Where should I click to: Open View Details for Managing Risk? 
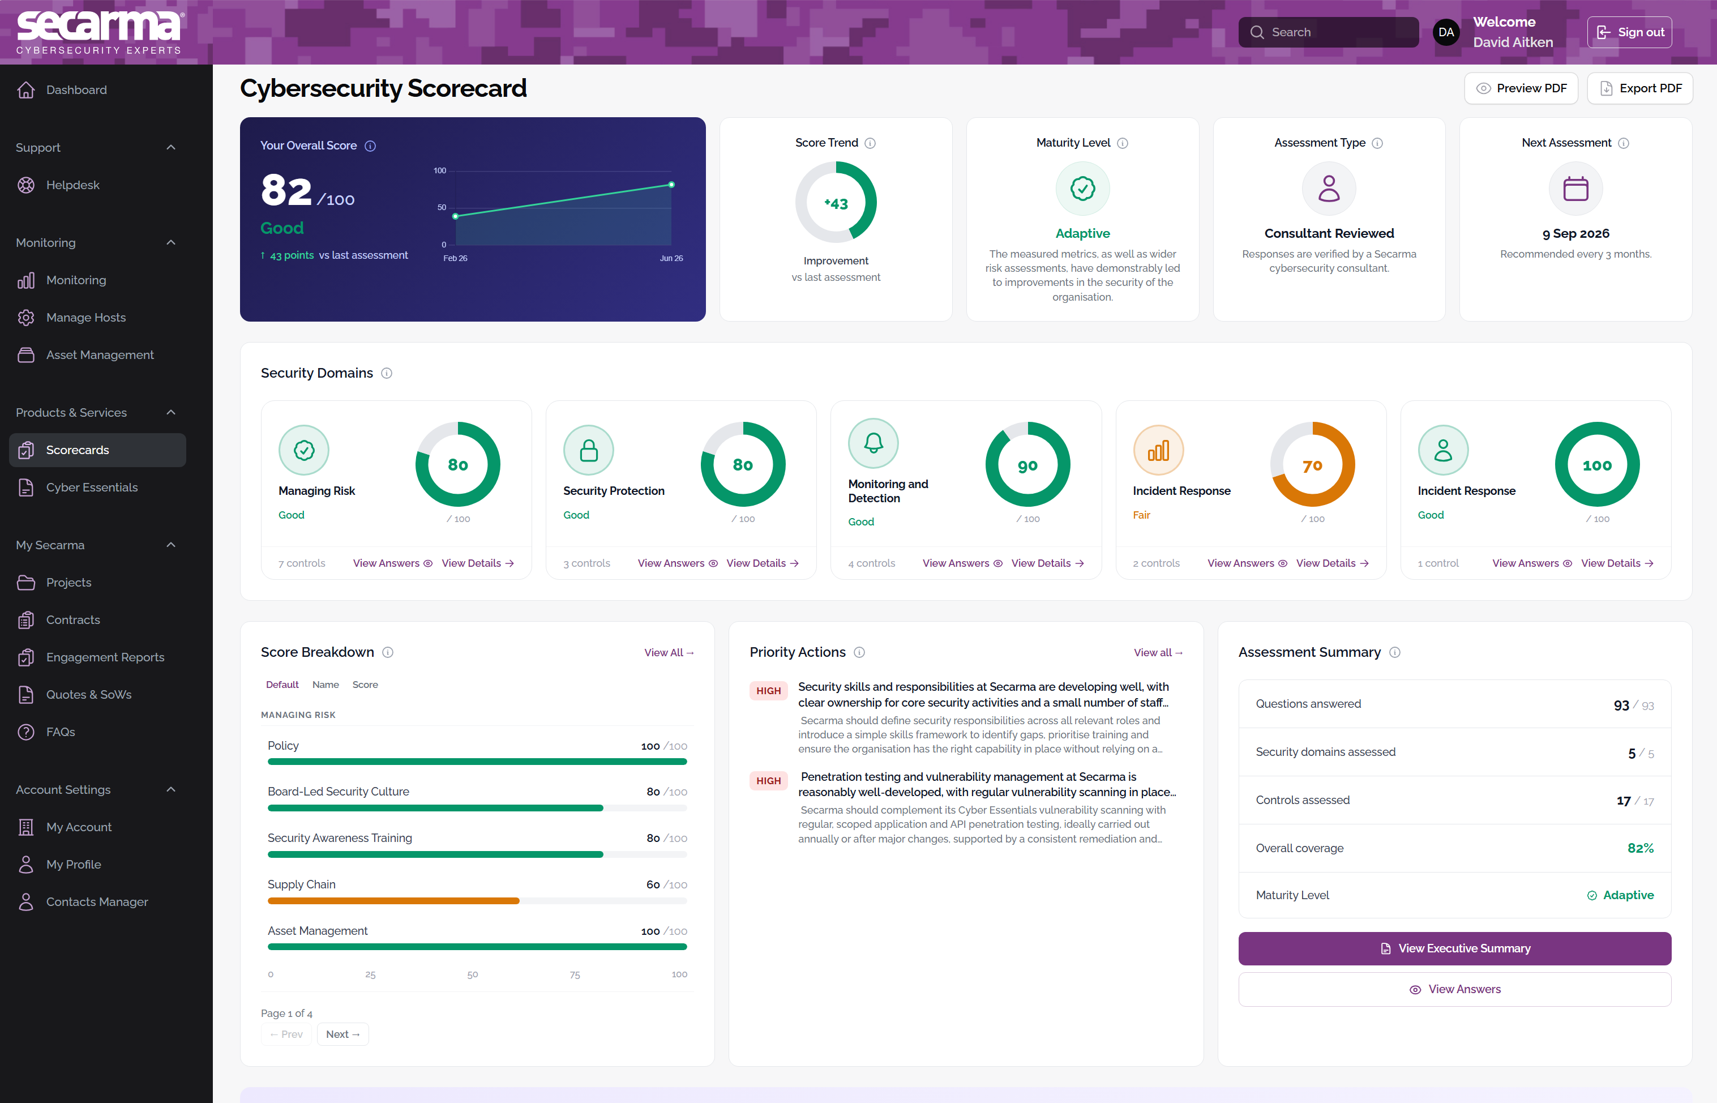point(478,563)
